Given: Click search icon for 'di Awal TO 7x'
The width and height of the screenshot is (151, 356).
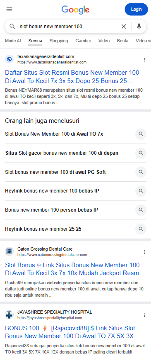Looking at the screenshot, I should pos(141,134).
